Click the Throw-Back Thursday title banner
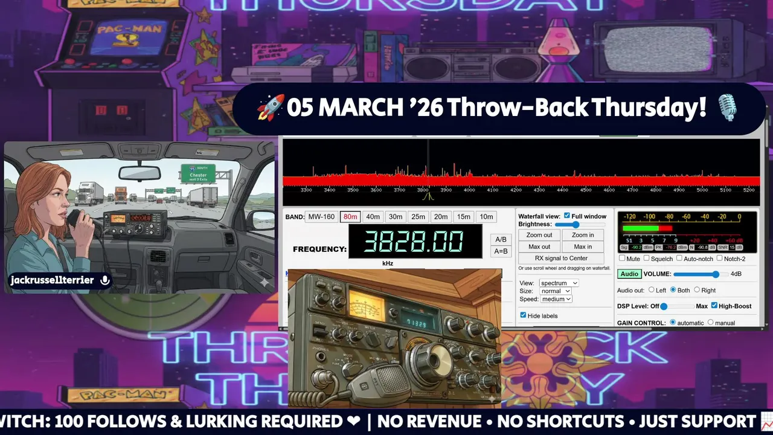The width and height of the screenshot is (773, 435). (499, 109)
